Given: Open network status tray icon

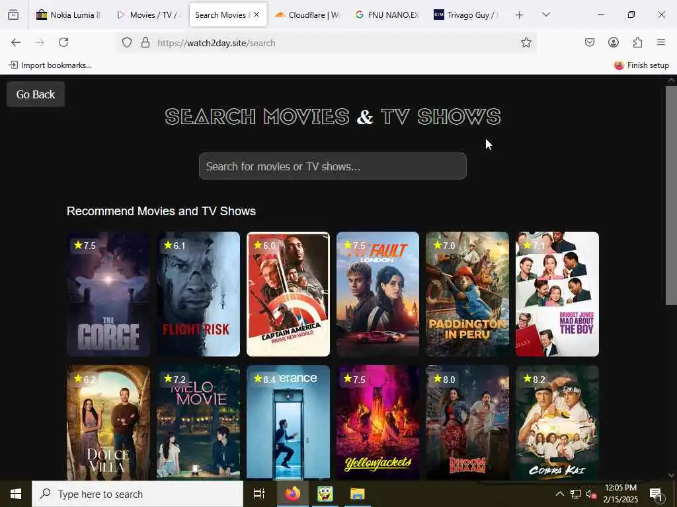Looking at the screenshot, I should tap(576, 494).
